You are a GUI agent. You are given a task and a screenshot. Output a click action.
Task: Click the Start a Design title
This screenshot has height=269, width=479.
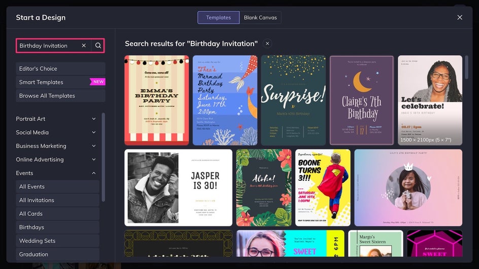pos(41,17)
